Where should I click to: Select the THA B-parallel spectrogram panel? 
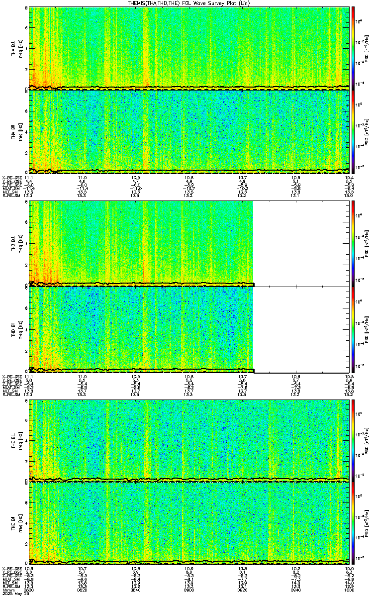click(x=189, y=131)
